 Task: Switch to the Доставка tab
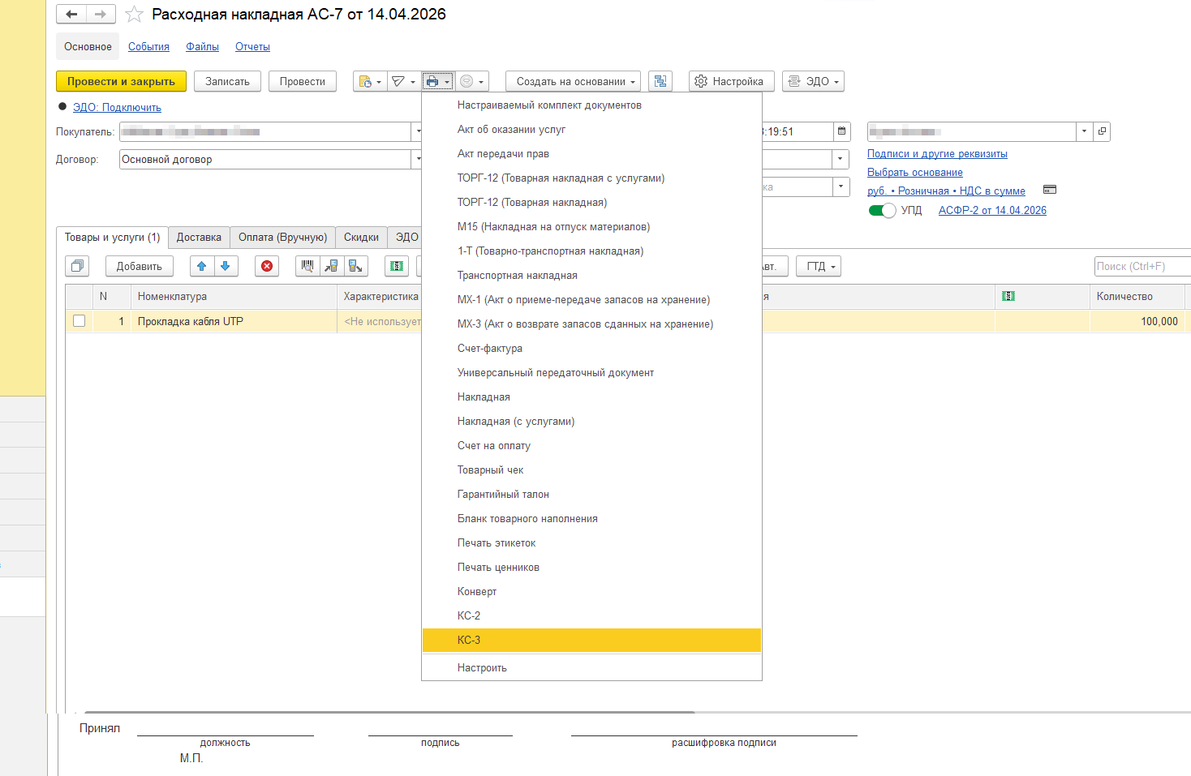coord(199,237)
